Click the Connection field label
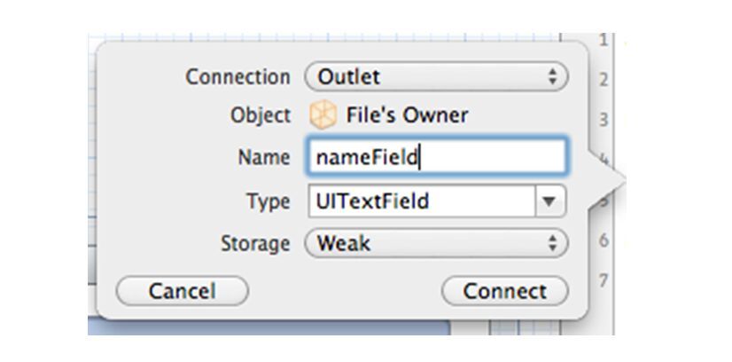The width and height of the screenshot is (732, 362). click(238, 77)
